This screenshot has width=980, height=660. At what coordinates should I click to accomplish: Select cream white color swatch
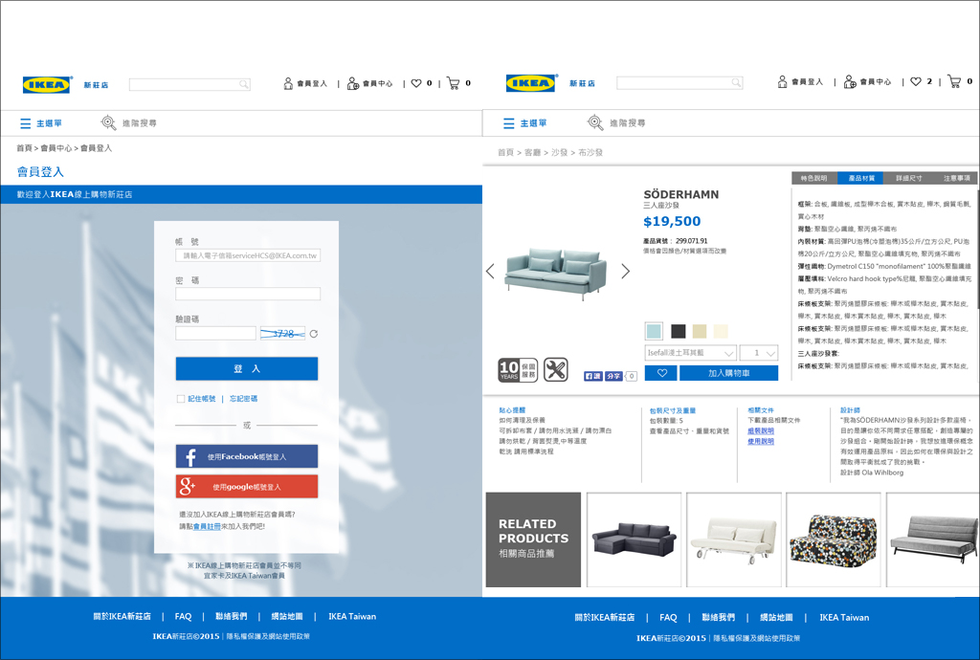[x=721, y=331]
